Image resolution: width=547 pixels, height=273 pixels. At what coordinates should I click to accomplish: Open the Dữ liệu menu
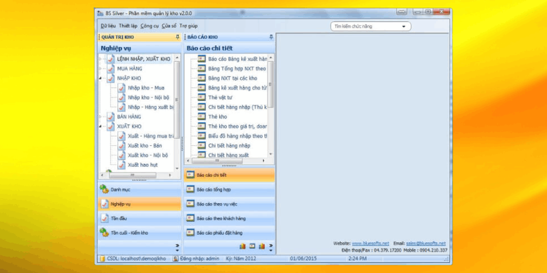click(x=108, y=26)
